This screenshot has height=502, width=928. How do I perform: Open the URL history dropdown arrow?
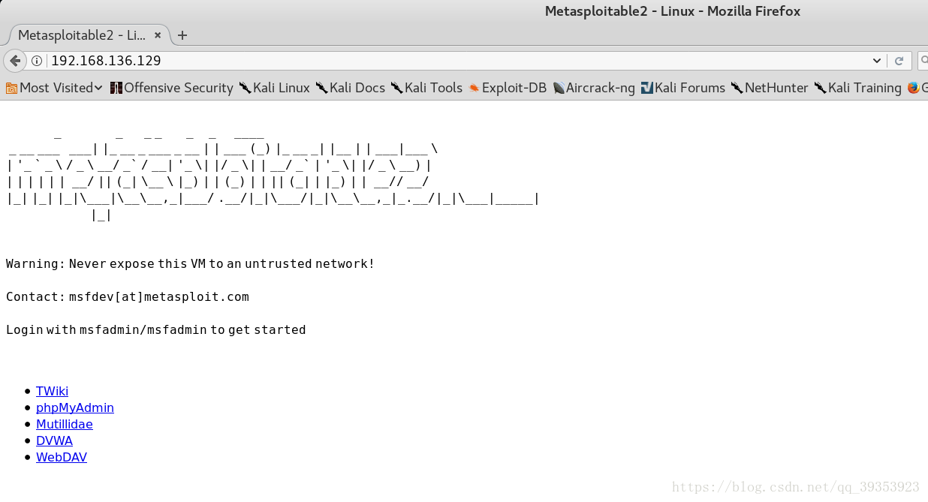click(x=877, y=61)
